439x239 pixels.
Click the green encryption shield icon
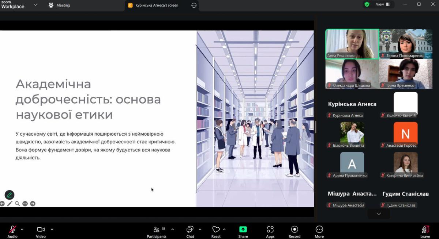tap(367, 4)
